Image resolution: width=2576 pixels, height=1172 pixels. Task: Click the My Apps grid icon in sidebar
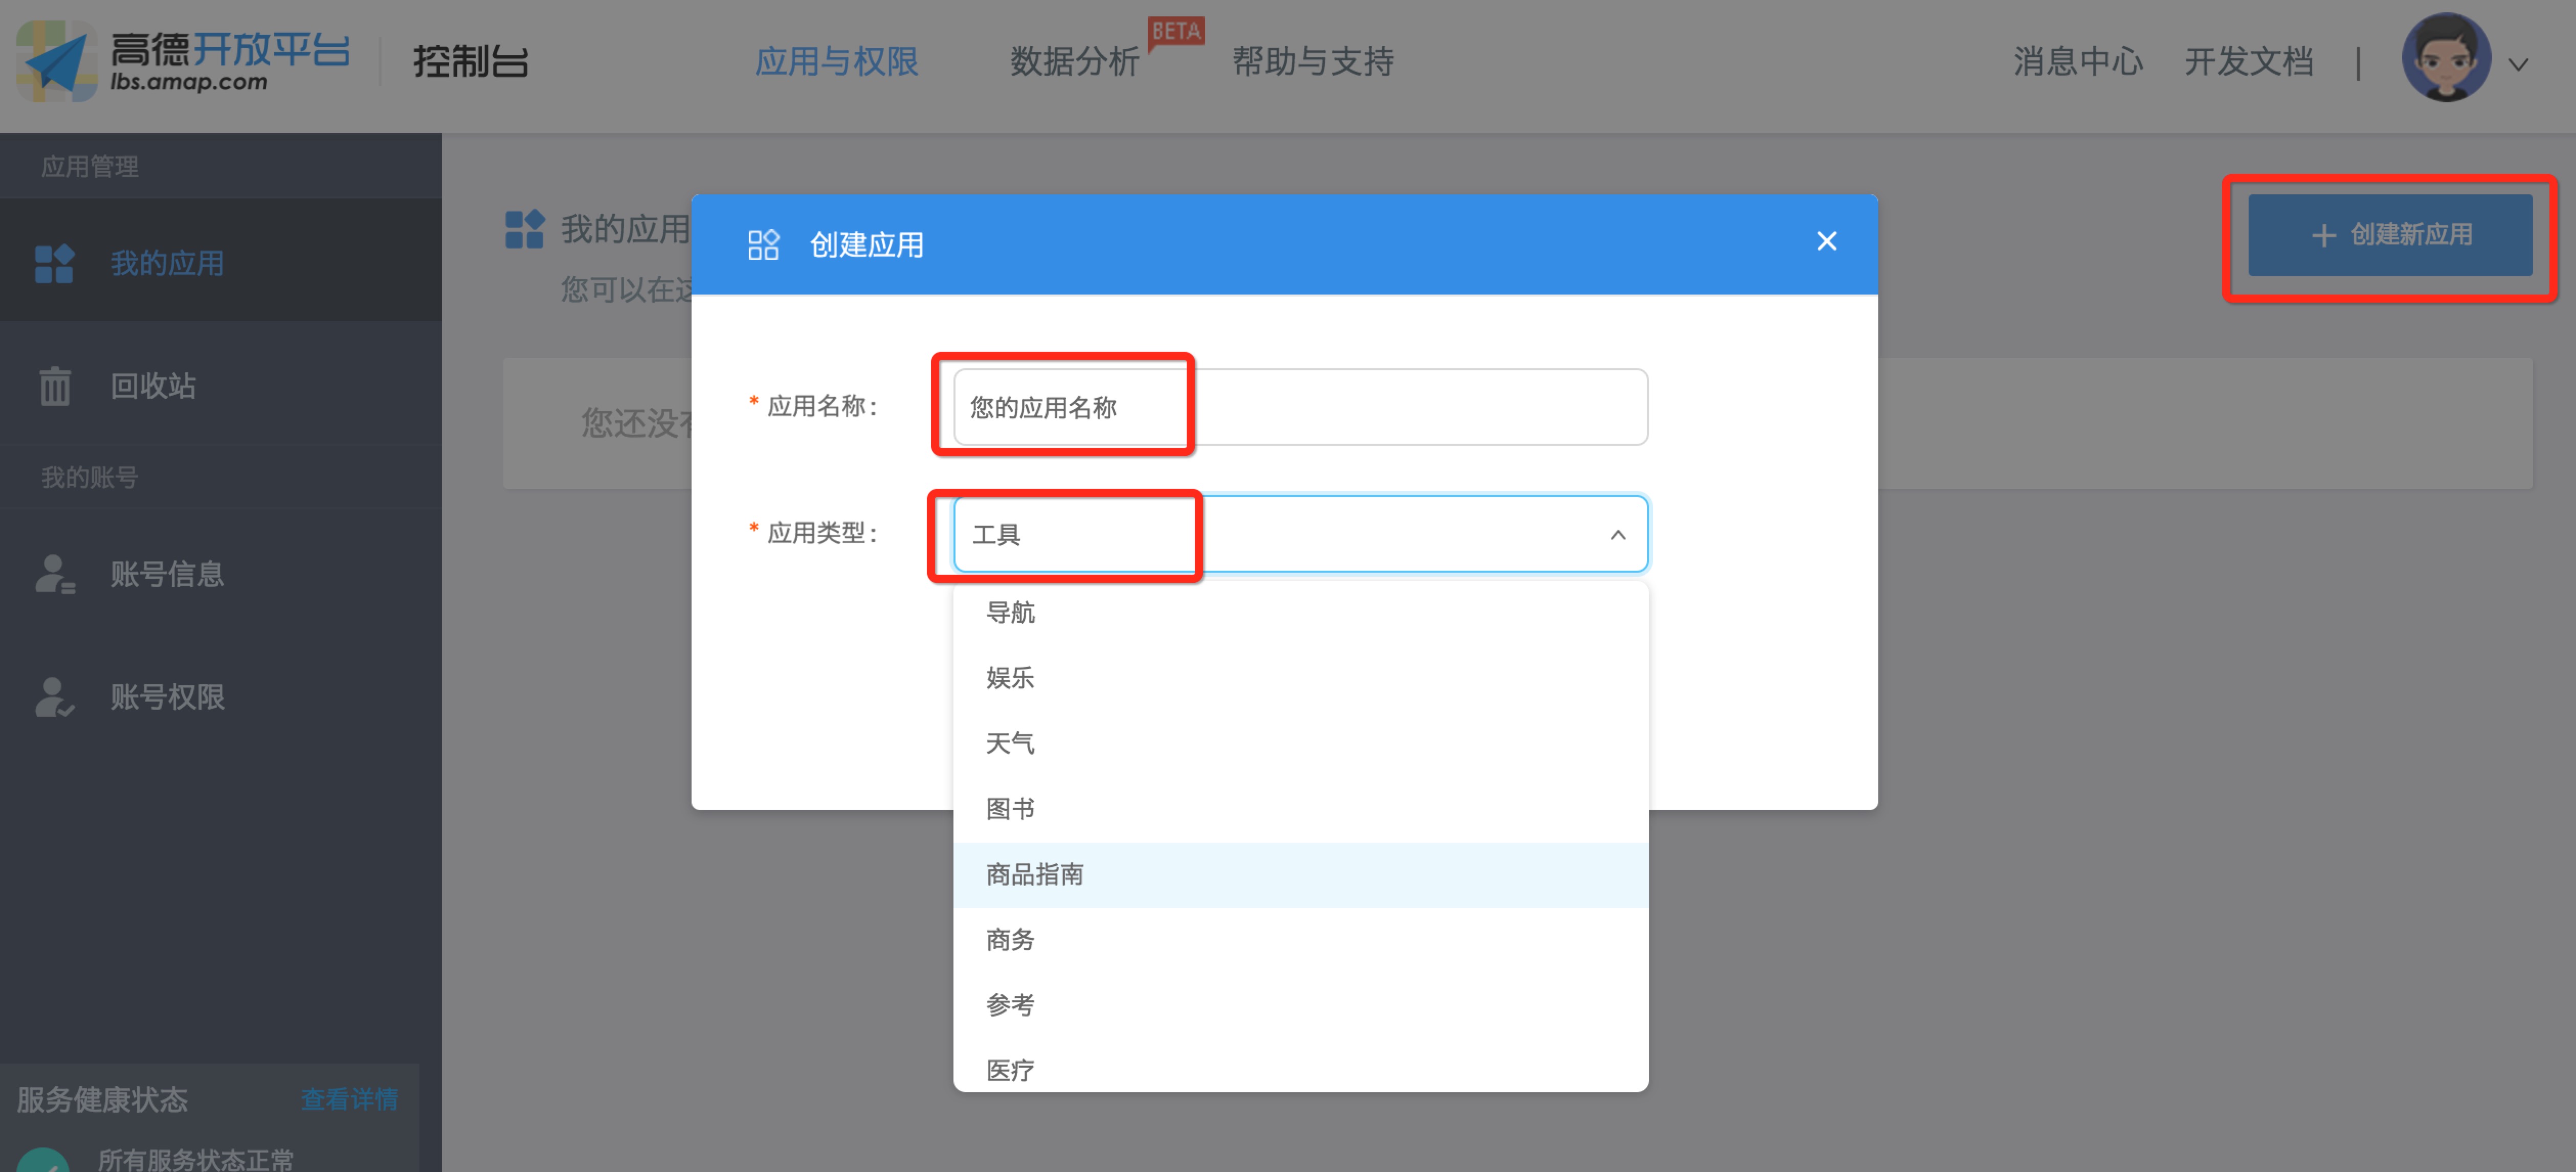54,264
